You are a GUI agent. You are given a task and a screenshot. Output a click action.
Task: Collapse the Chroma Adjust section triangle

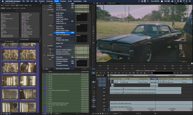(44, 55)
